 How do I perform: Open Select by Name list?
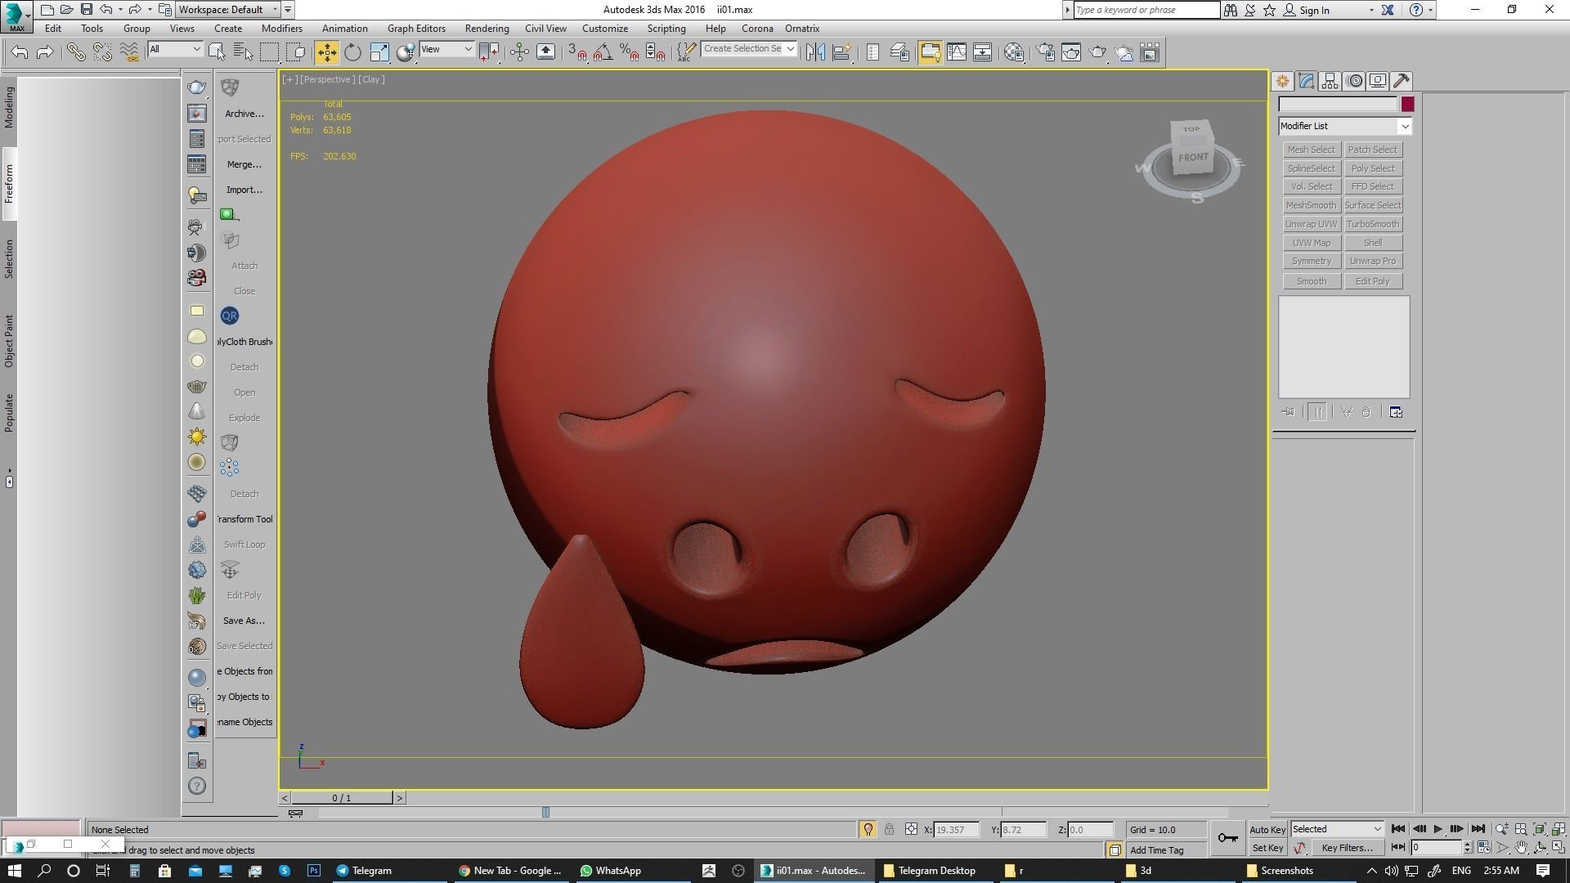(x=243, y=52)
